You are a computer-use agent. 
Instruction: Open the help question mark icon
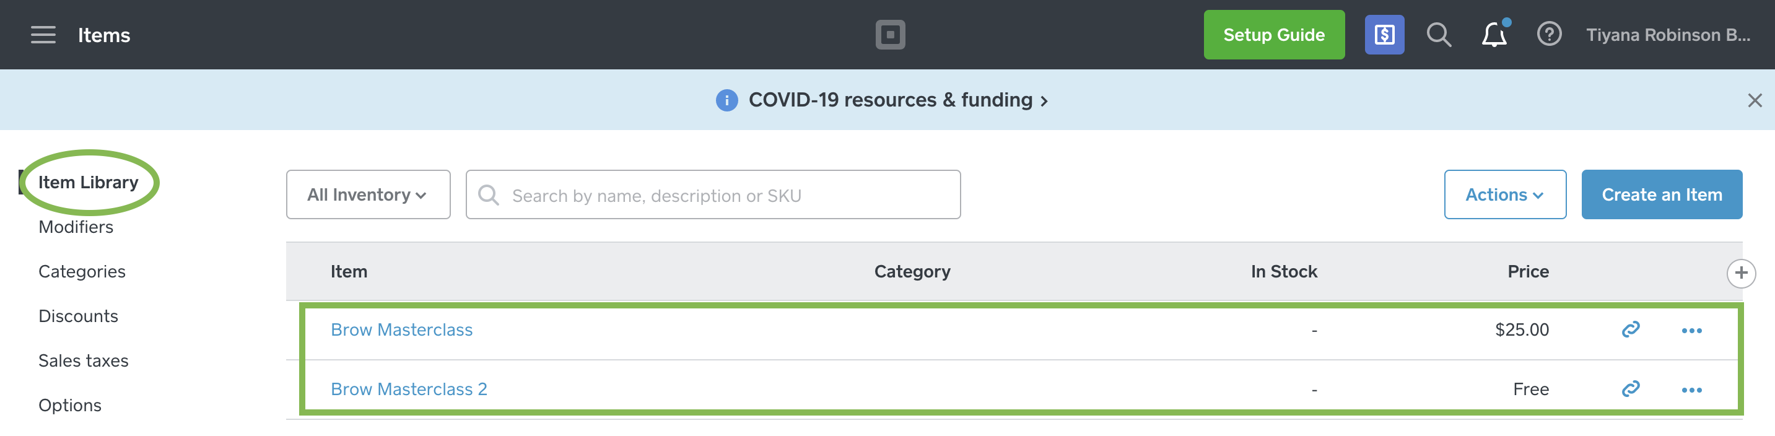[x=1548, y=33]
